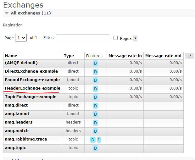Click the I badge for amq.rabbitmq.trace
Screen dimensions: 195x160
tap(99, 140)
